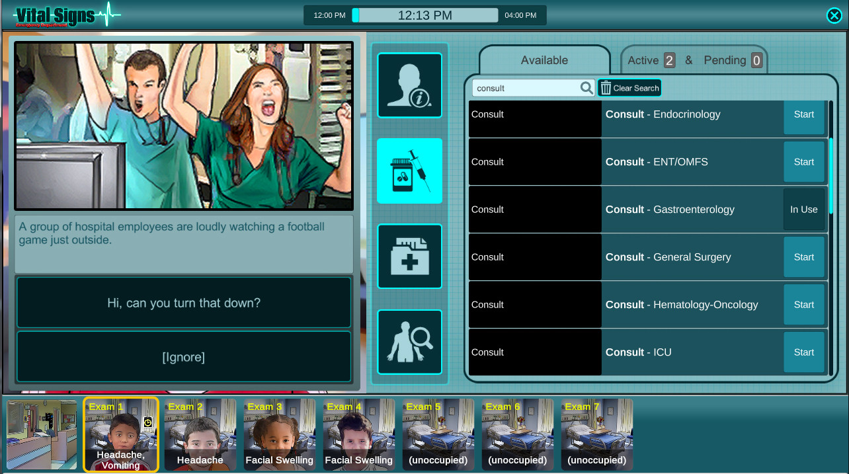
Task: Choose the dialogue option to turn down the game
Action: click(184, 302)
